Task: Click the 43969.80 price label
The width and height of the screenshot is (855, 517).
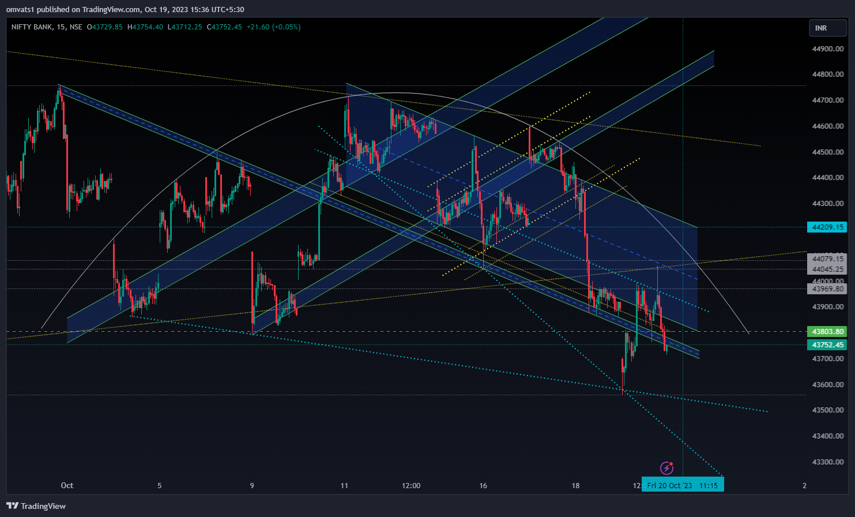Action: tap(828, 289)
